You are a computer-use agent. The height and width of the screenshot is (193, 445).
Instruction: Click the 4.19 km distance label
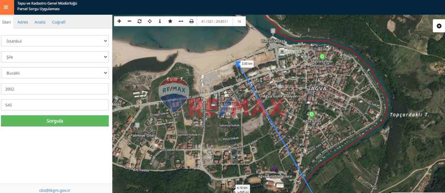(242, 188)
